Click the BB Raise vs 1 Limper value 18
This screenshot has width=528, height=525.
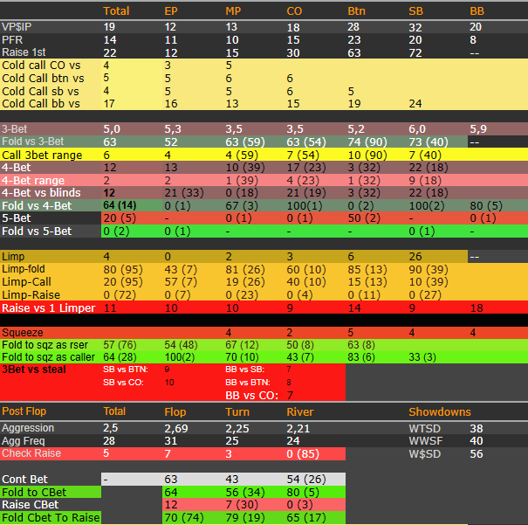[477, 308]
